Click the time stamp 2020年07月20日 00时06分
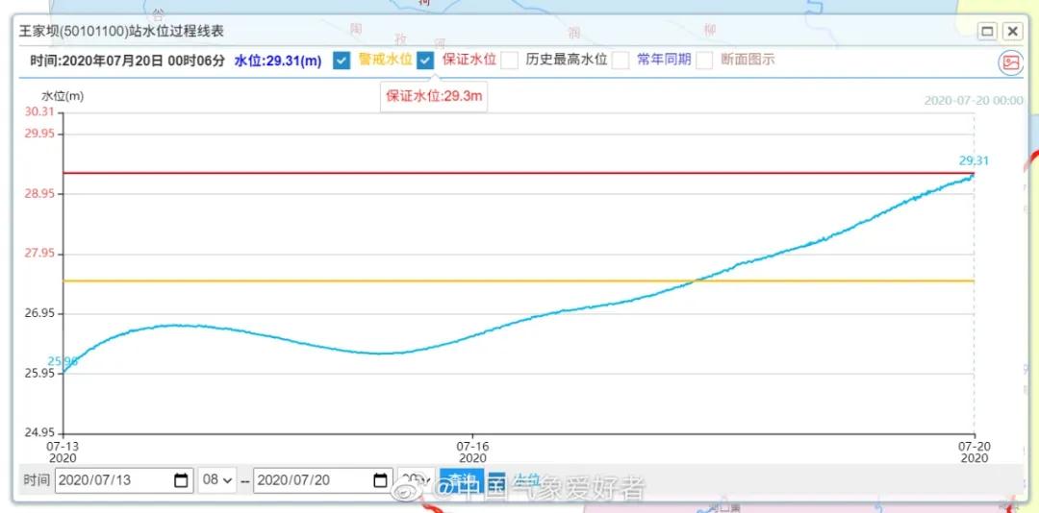The width and height of the screenshot is (1039, 513). [x=143, y=61]
